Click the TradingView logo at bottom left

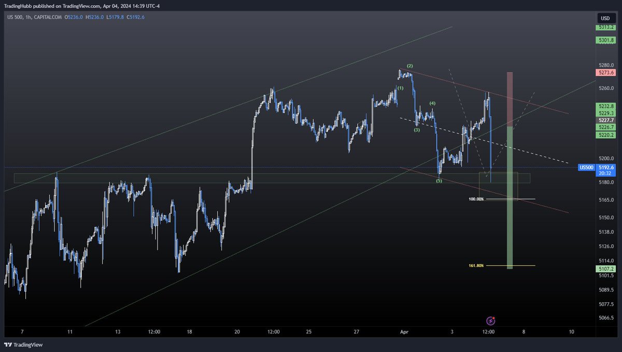pos(24,345)
